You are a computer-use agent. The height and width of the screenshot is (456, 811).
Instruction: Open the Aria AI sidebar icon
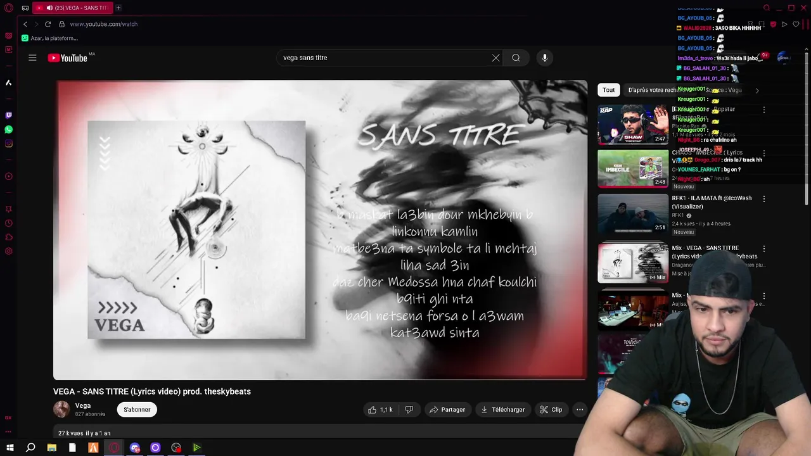tap(9, 82)
